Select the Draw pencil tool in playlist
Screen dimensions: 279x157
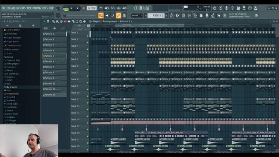(x=53, y=21)
